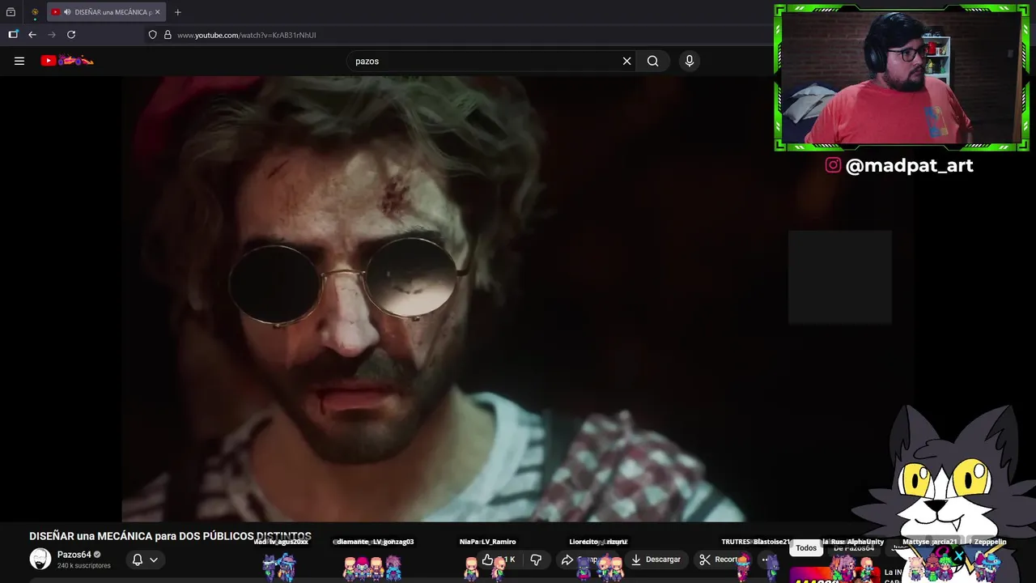Start voice search with the microphone
The image size is (1036, 583).
689,61
